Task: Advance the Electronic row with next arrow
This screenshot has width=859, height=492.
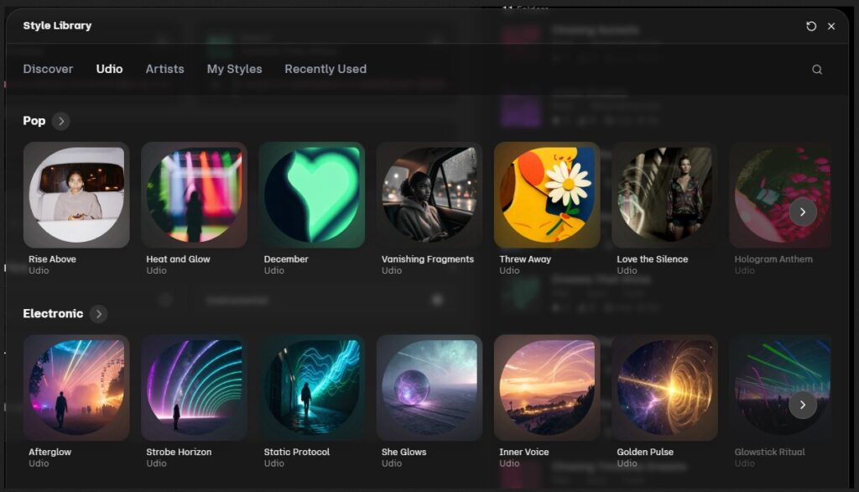Action: click(x=803, y=405)
